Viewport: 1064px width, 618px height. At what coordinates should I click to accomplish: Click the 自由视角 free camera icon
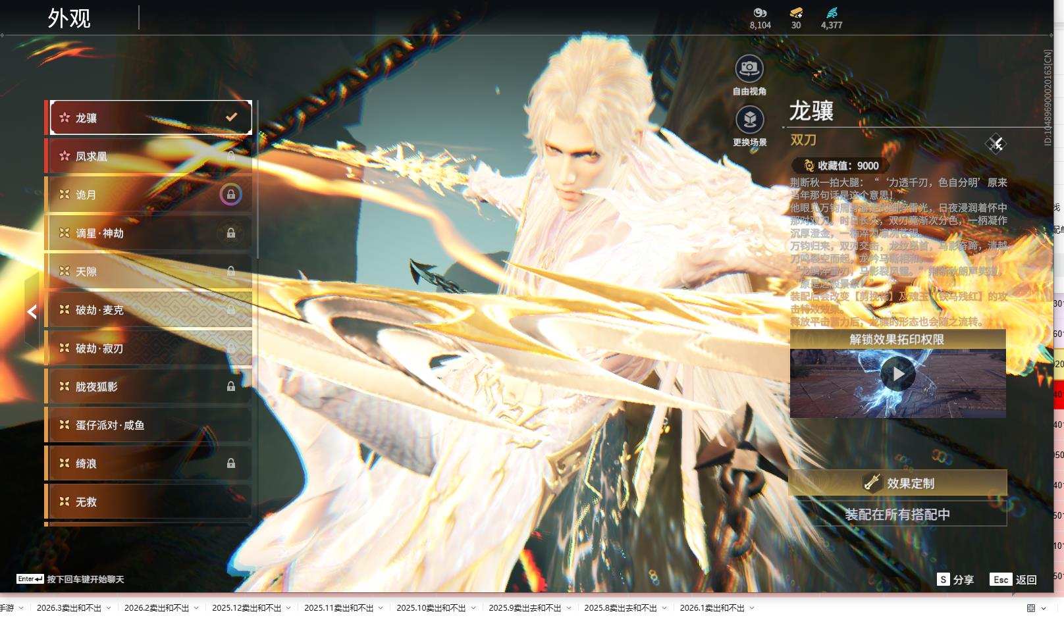(x=749, y=68)
